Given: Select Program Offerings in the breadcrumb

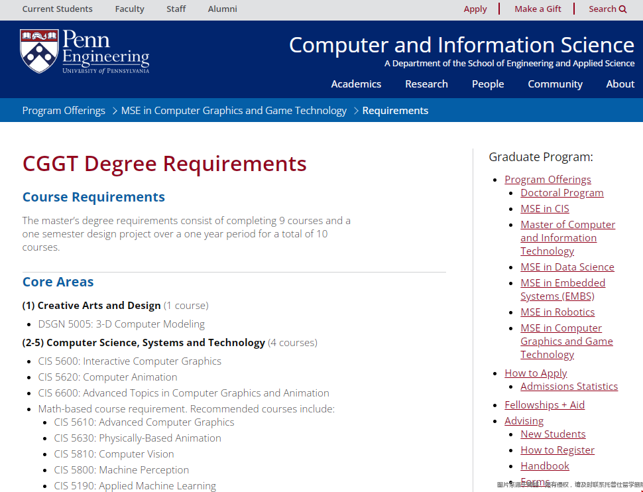Looking at the screenshot, I should tap(64, 111).
